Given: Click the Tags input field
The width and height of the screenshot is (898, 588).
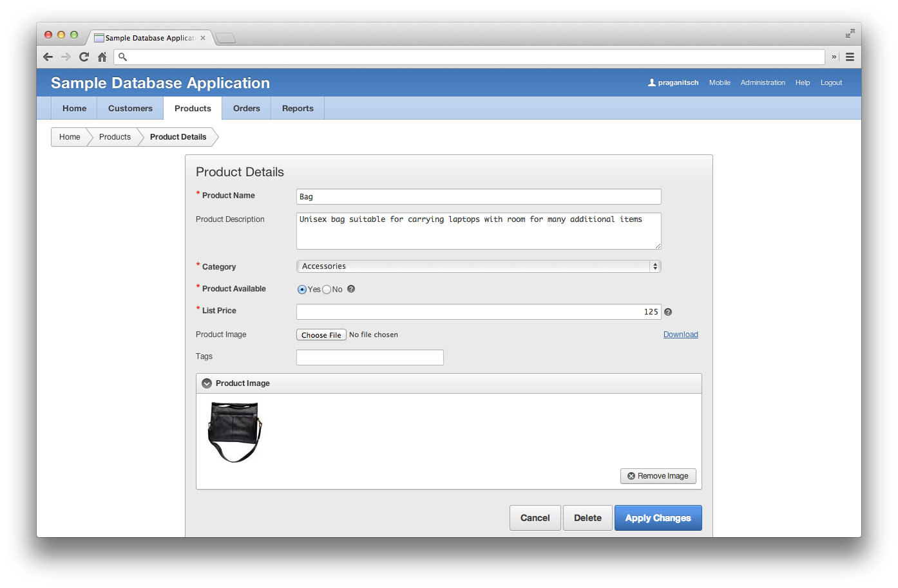Looking at the screenshot, I should click(x=370, y=358).
